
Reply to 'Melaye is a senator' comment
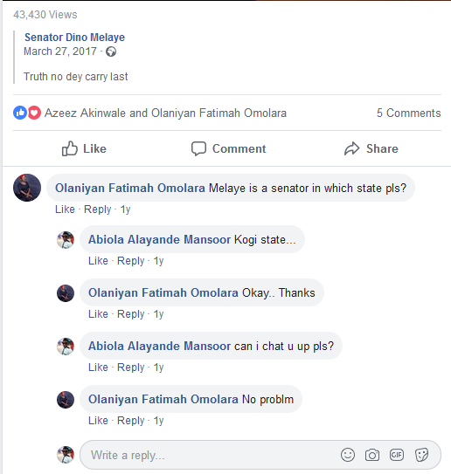pyautogui.click(x=98, y=210)
